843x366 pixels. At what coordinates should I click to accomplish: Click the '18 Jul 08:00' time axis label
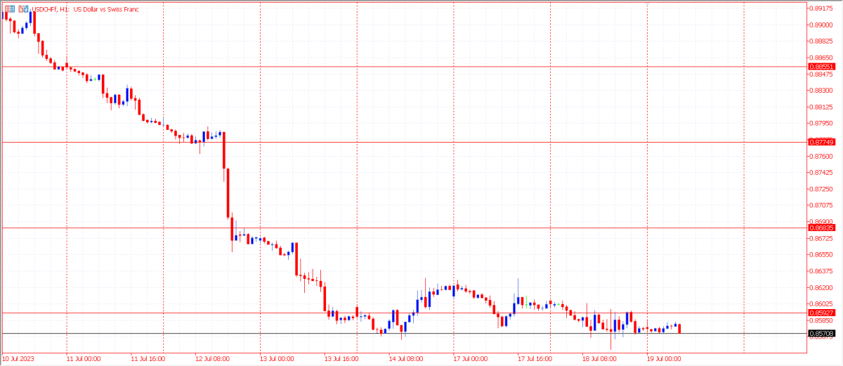[x=599, y=358]
